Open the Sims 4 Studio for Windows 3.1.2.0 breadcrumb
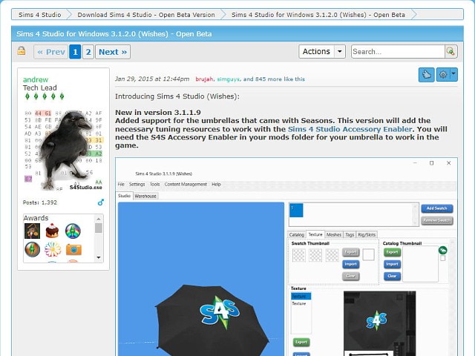This screenshot has height=356, width=475. point(318,15)
